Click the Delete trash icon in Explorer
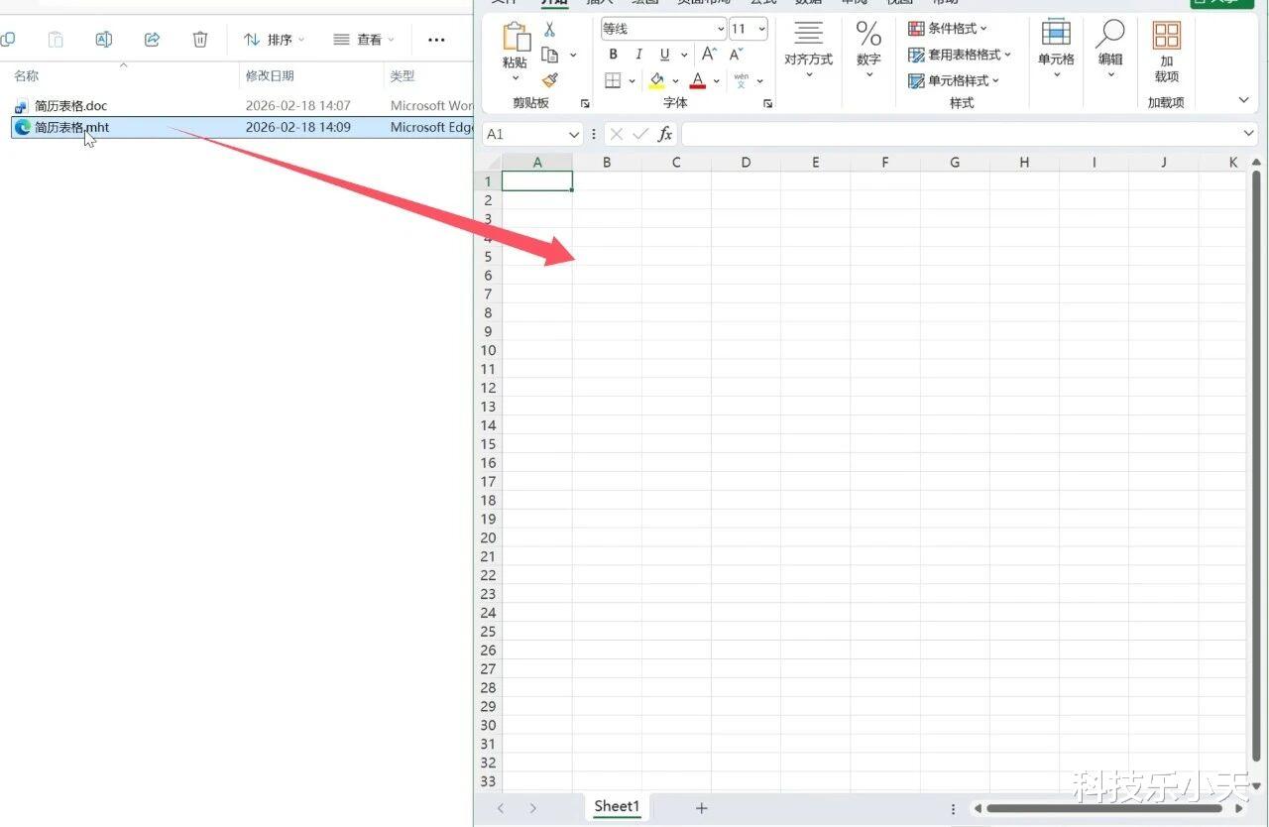This screenshot has width=1269, height=827. (x=200, y=40)
